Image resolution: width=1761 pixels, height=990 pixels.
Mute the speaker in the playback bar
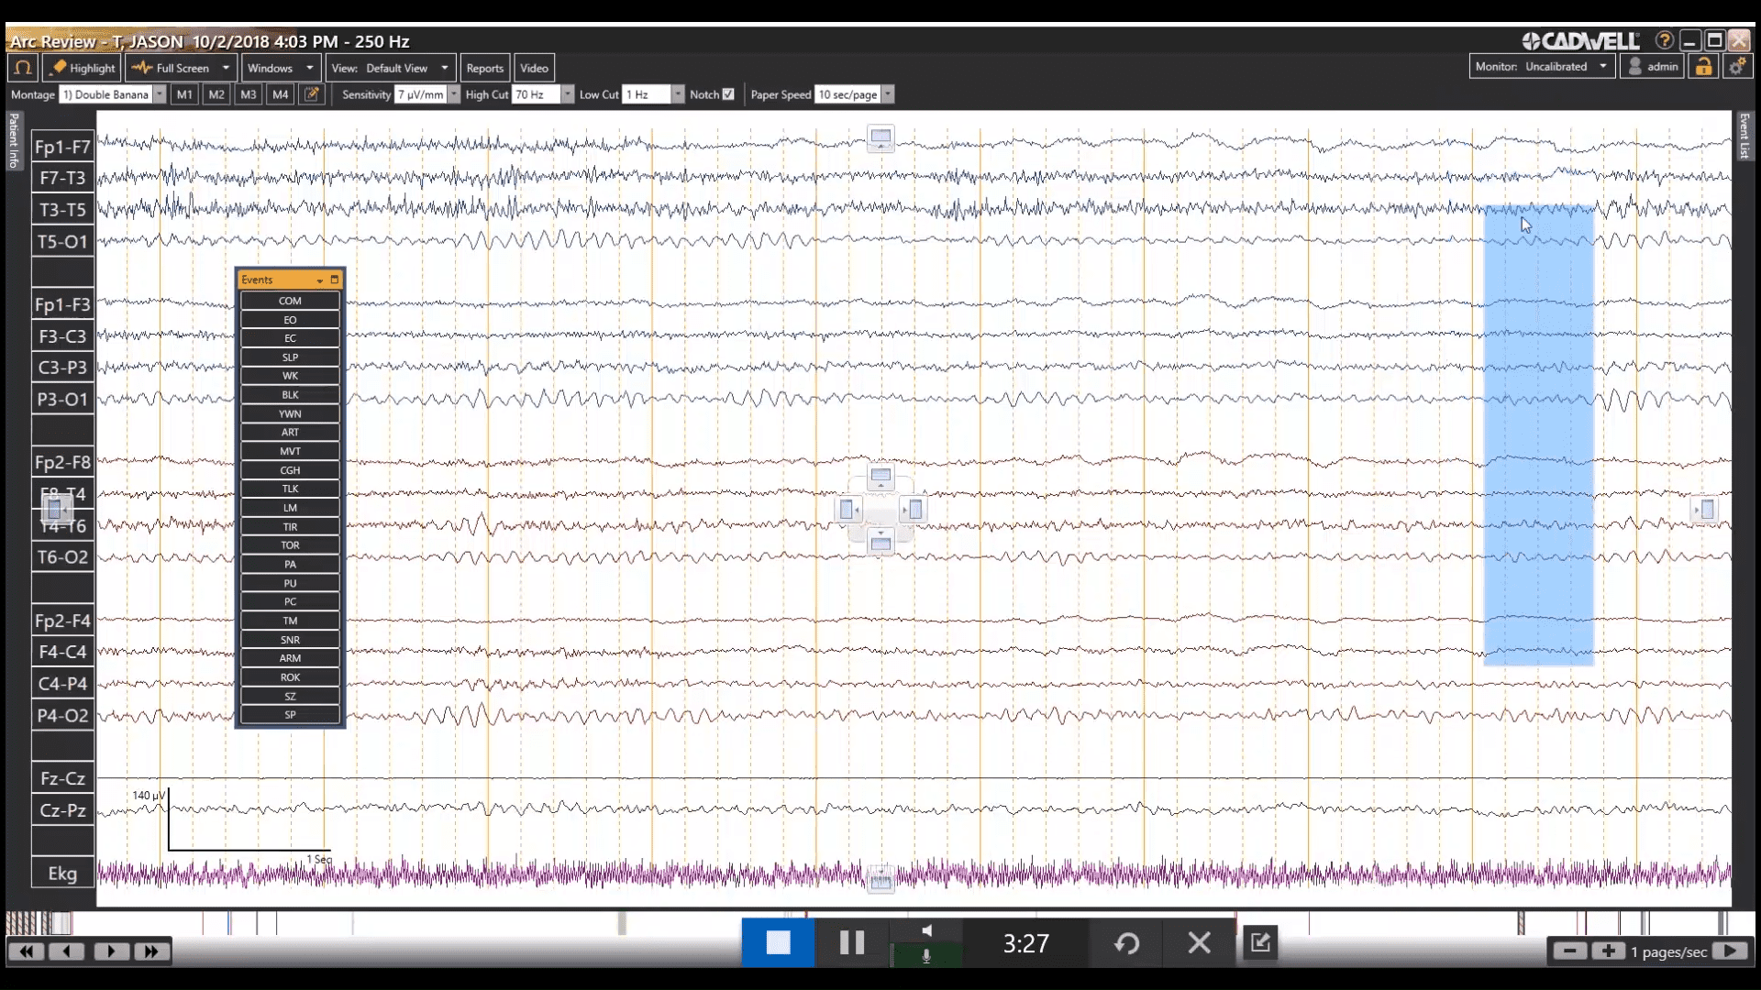pos(926,930)
